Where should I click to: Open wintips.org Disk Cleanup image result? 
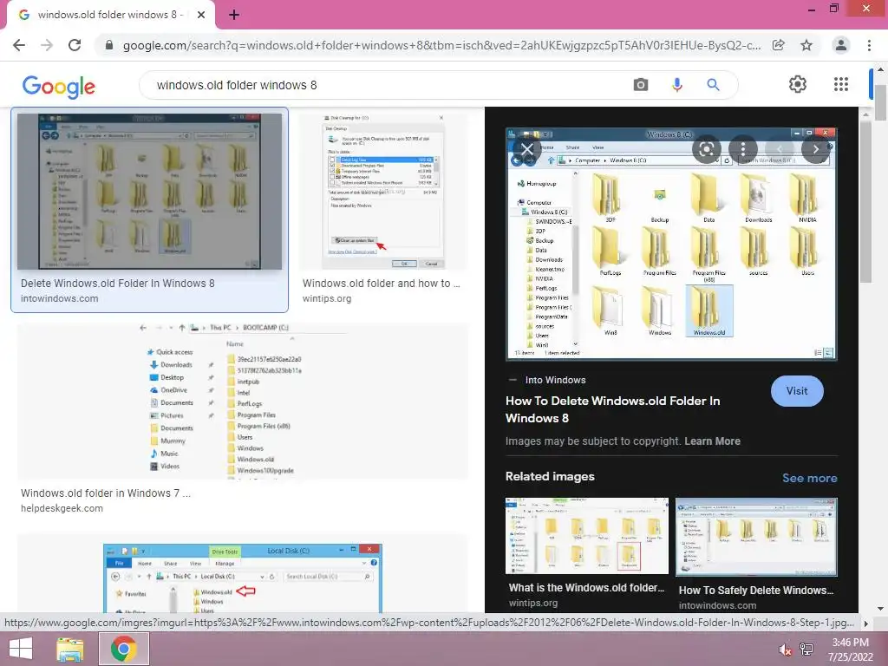pos(384,191)
